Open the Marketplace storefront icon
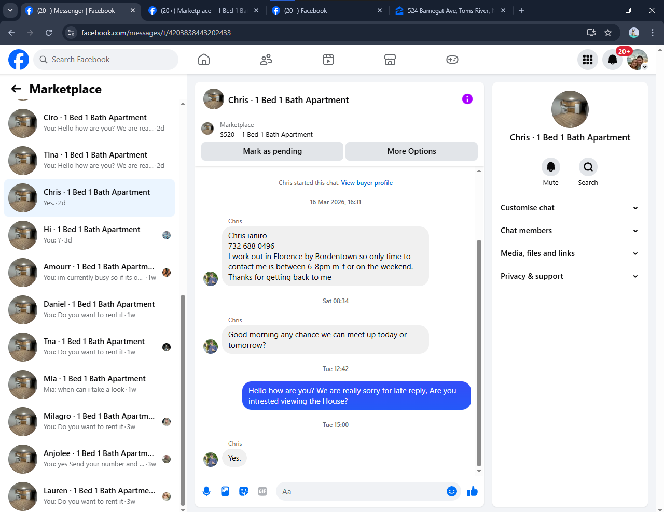This screenshot has height=512, width=664. (x=390, y=60)
